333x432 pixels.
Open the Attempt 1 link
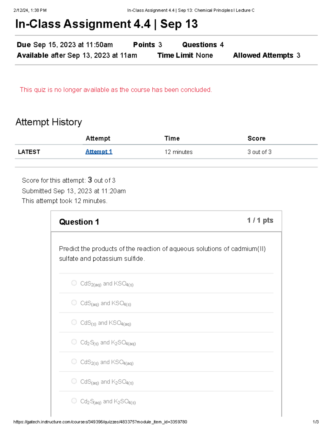(x=99, y=152)
